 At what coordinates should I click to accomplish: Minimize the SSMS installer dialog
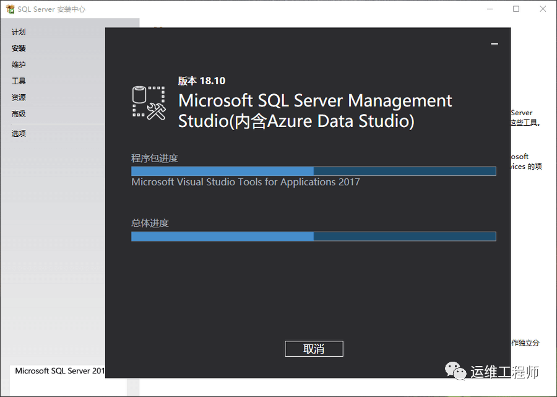pos(494,44)
